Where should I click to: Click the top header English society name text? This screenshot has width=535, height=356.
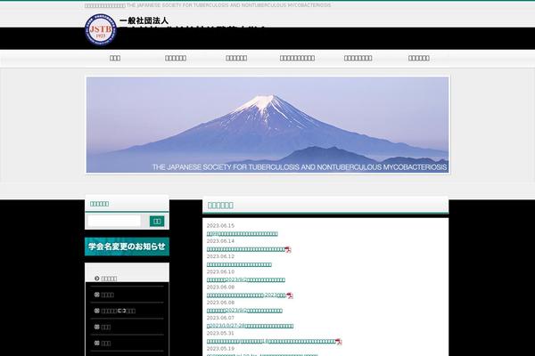point(228,5)
